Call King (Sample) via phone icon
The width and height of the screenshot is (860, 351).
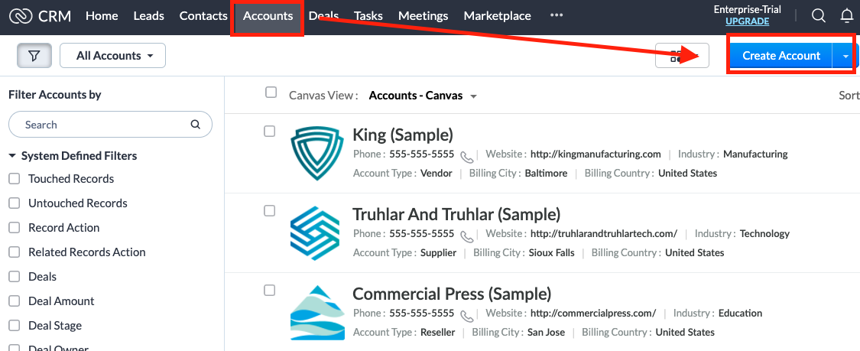tap(467, 158)
